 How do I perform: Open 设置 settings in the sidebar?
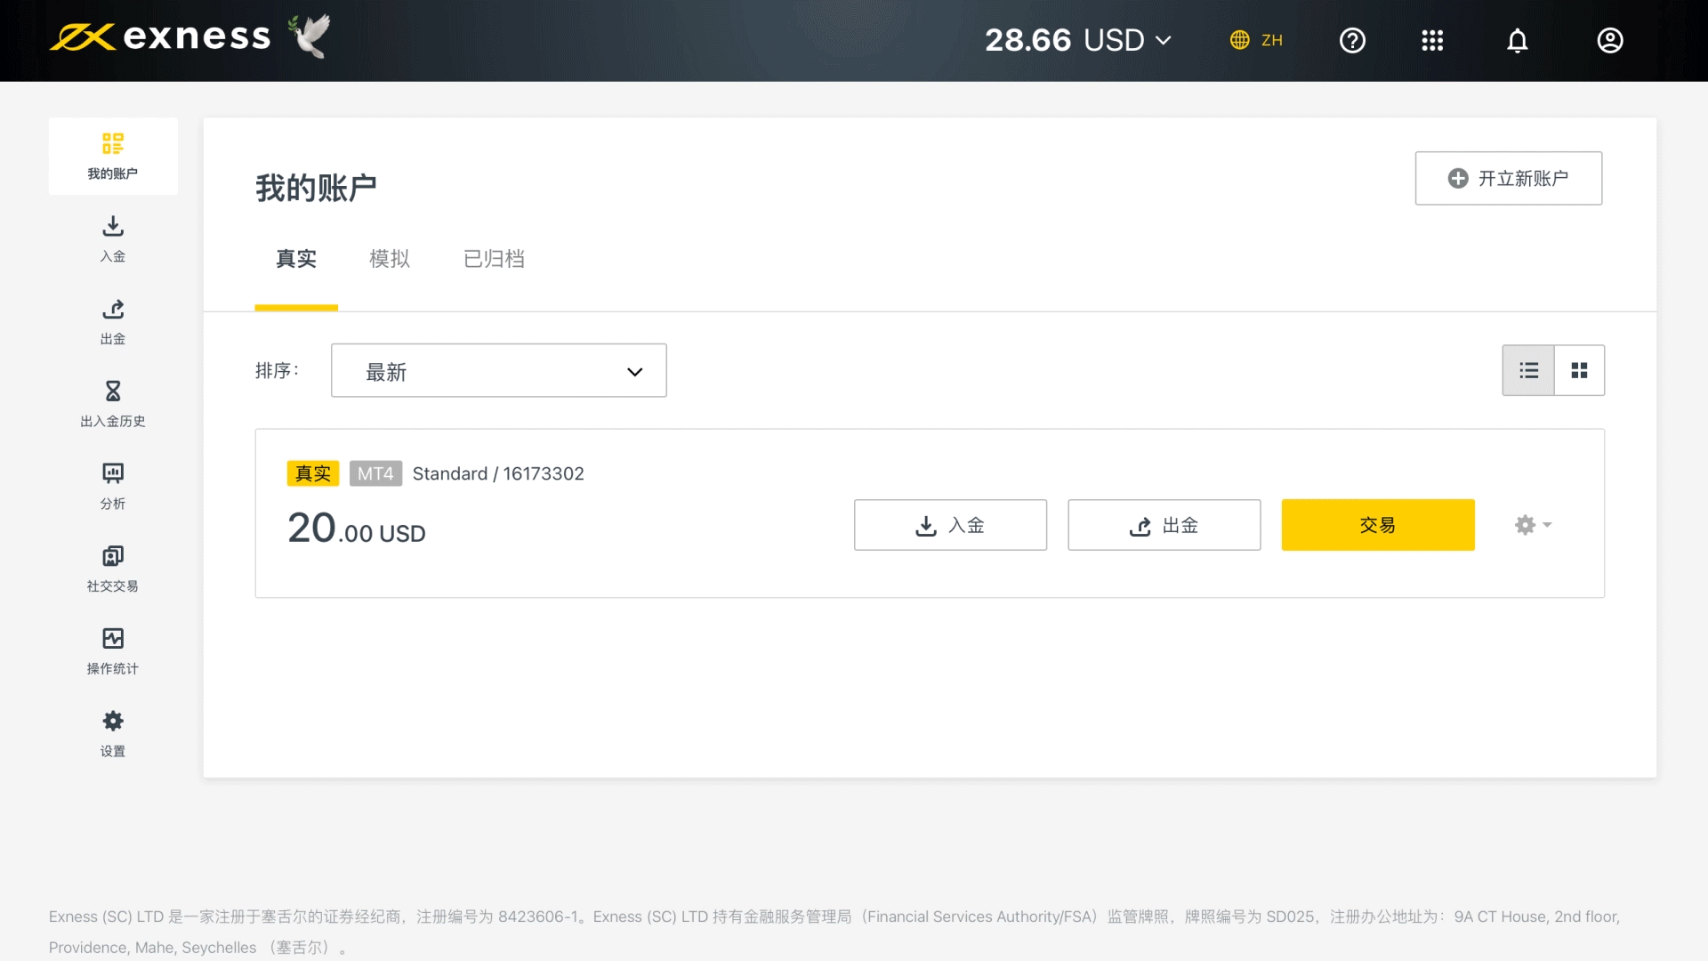pos(113,733)
